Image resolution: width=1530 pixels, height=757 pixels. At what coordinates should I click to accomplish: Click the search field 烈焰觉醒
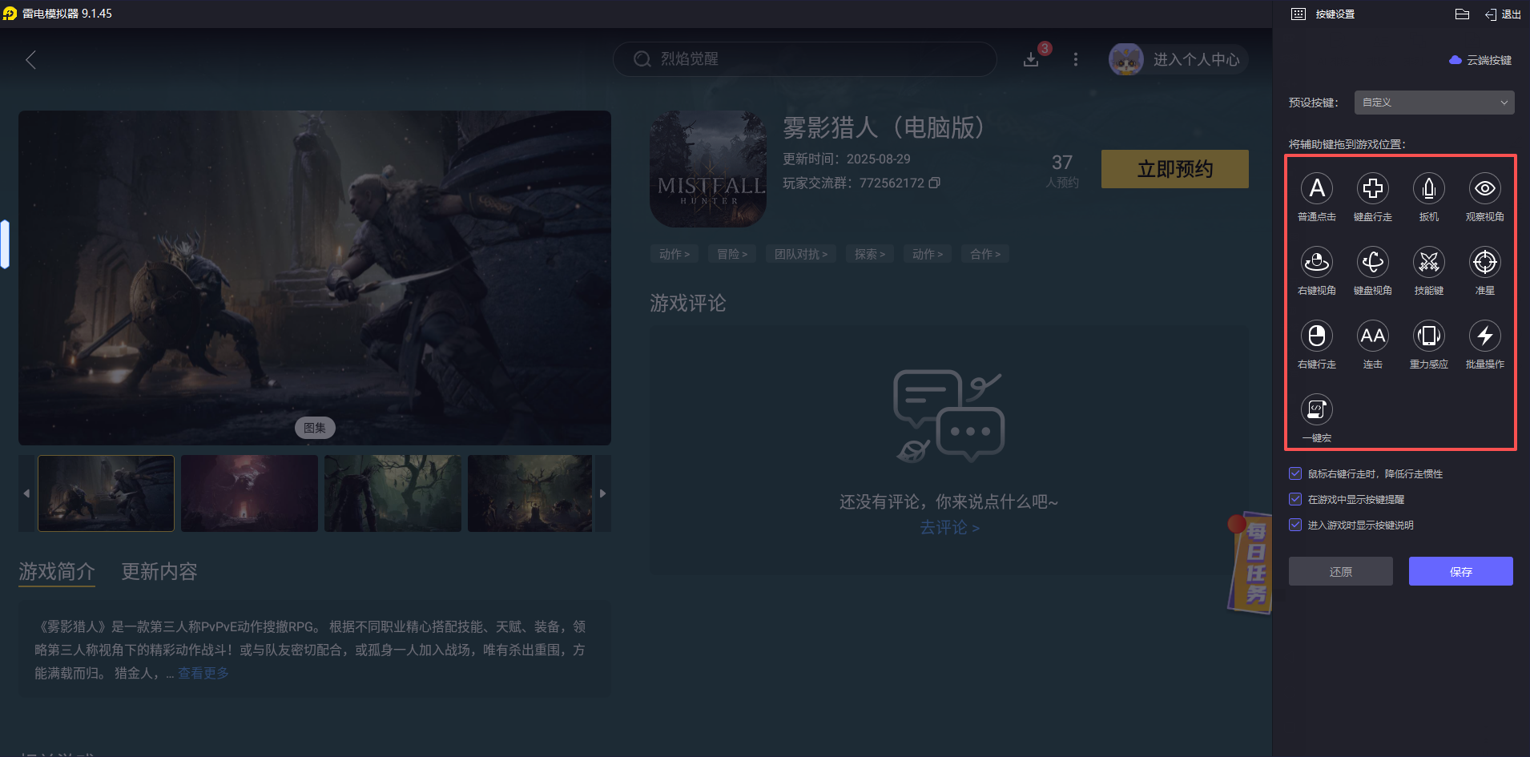pyautogui.click(x=805, y=59)
